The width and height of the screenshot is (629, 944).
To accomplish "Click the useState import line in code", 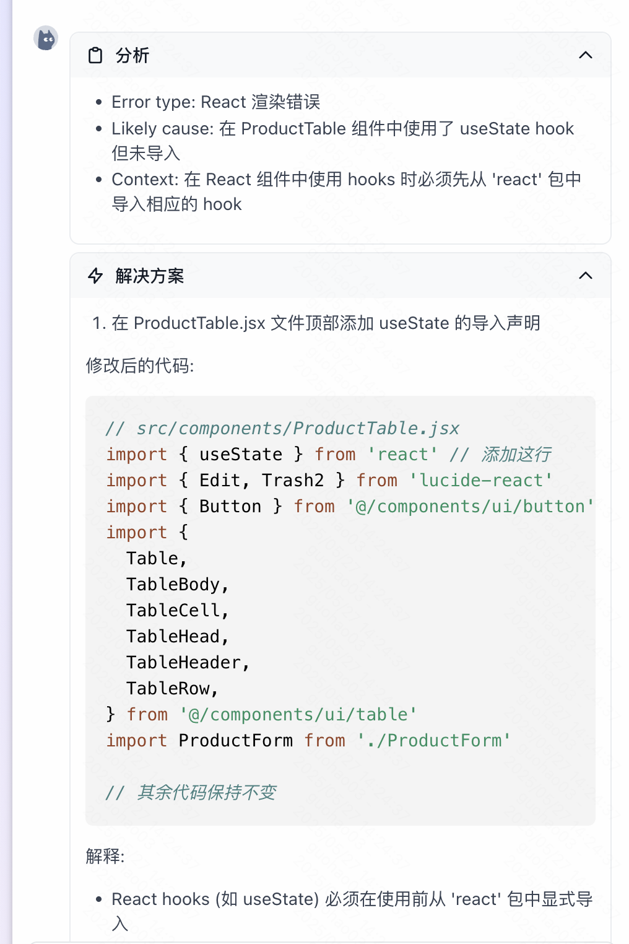I will tap(329, 454).
